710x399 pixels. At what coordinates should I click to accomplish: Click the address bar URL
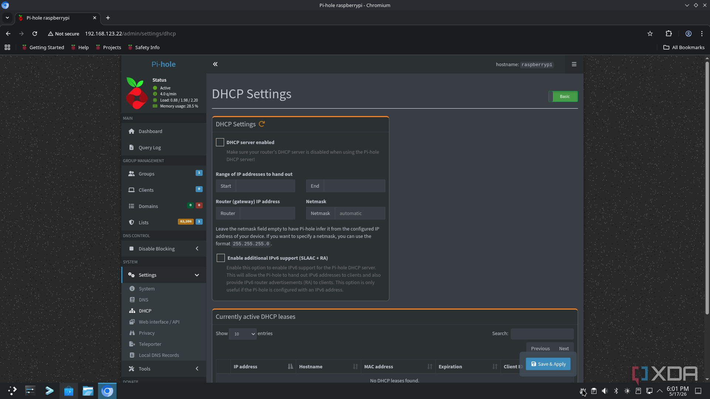(130, 34)
